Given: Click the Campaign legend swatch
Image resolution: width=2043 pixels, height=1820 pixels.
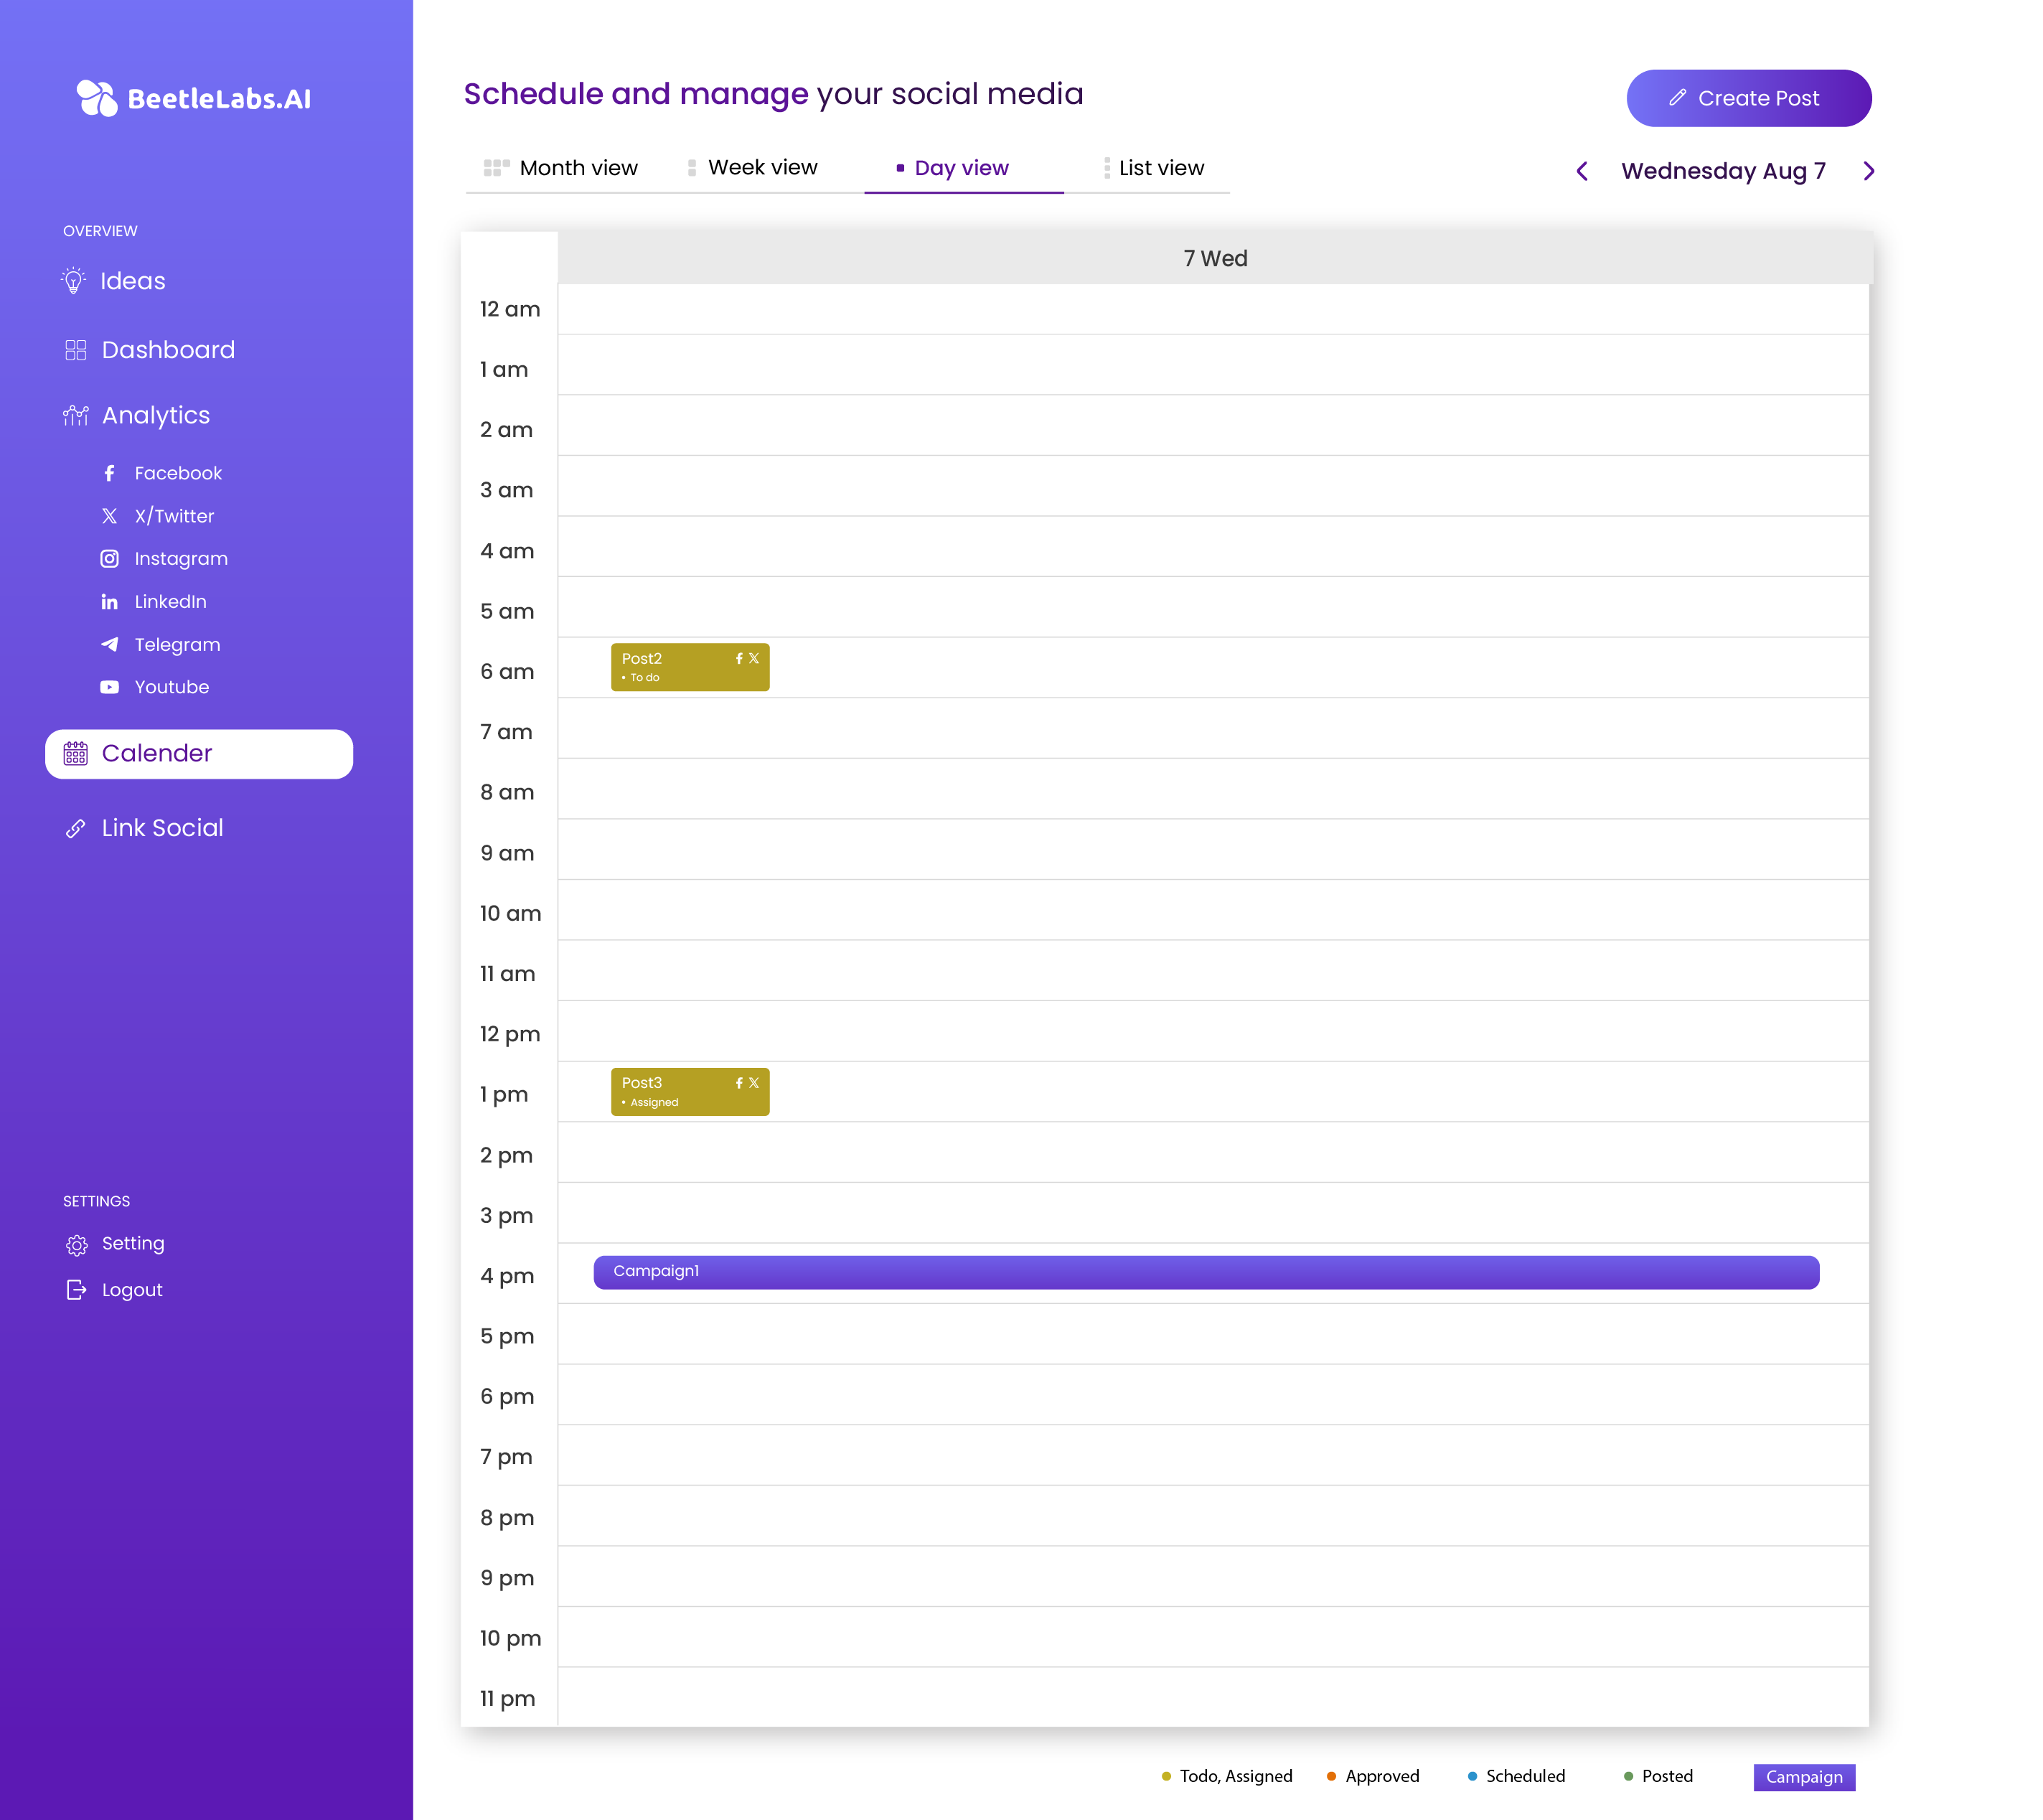Looking at the screenshot, I should point(1803,1777).
